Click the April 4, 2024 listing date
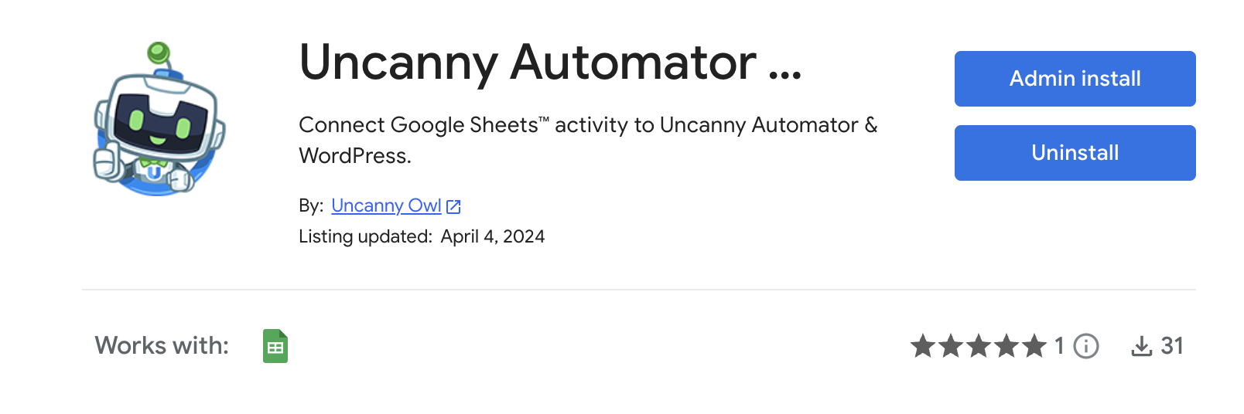Viewport: 1244px width, 414px height. point(493,236)
